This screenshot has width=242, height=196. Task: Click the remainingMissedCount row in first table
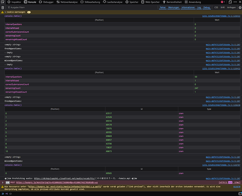pos(122,40)
